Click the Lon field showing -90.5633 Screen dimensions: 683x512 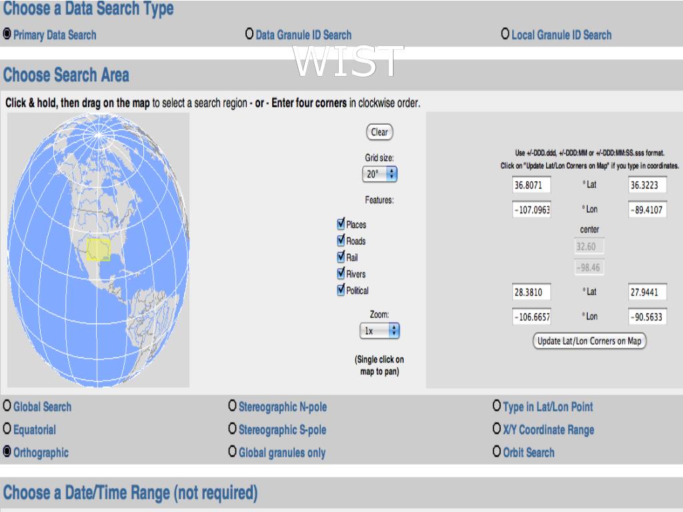[x=648, y=317]
